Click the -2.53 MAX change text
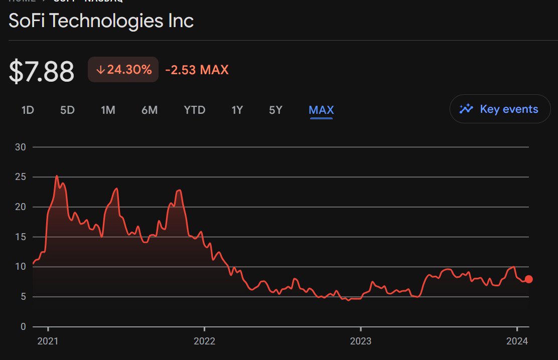This screenshot has width=558, height=360. pyautogui.click(x=197, y=70)
